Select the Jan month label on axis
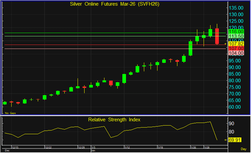This screenshot has width=251, height=153. pos(92,150)
